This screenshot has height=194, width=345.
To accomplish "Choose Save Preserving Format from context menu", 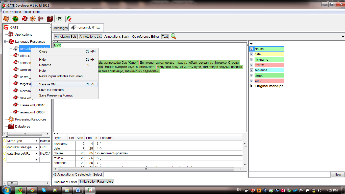I will pos(64,95).
